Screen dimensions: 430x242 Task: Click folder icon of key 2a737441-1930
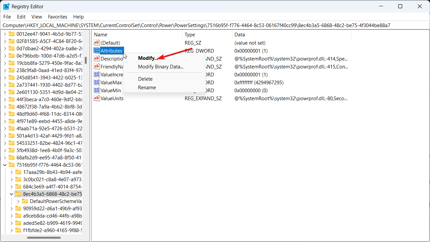[x=12, y=85]
